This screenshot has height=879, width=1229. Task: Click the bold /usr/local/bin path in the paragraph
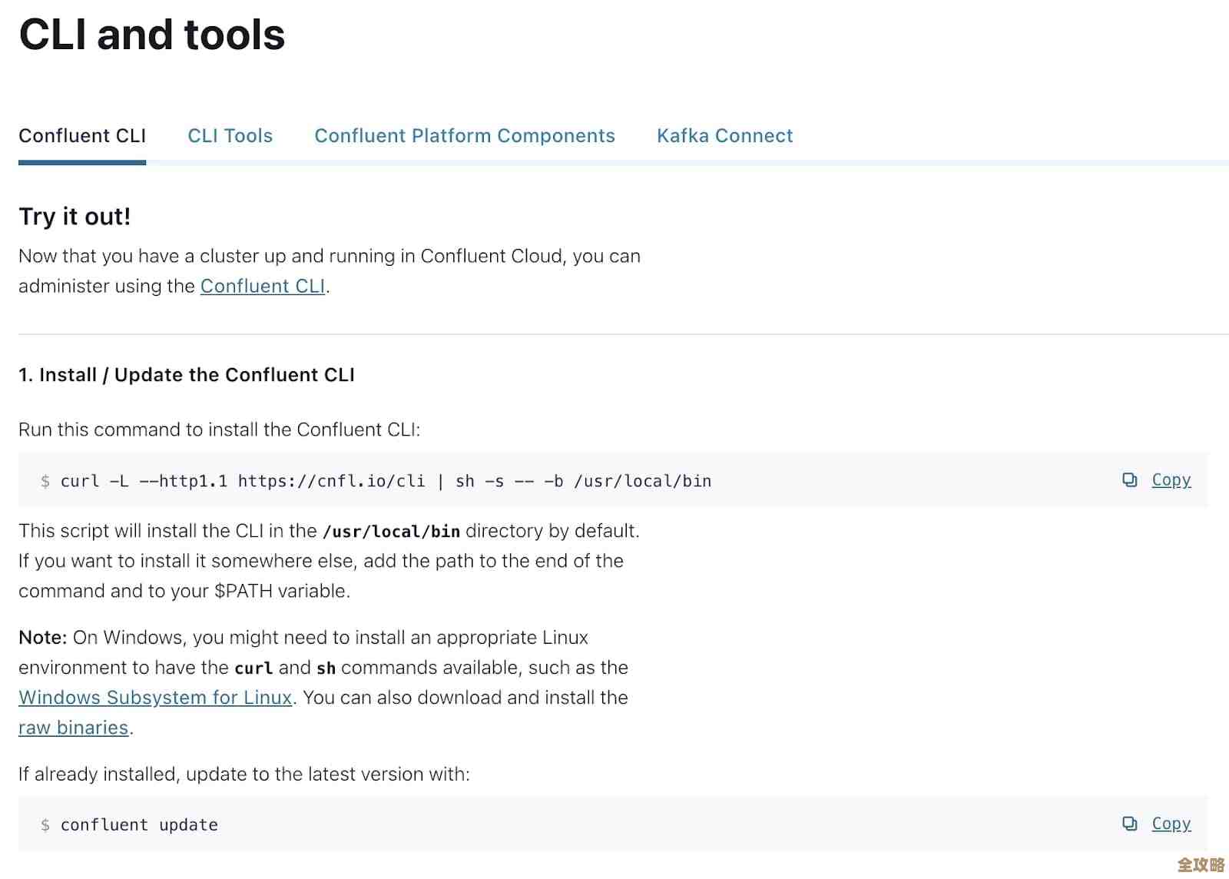(x=391, y=532)
